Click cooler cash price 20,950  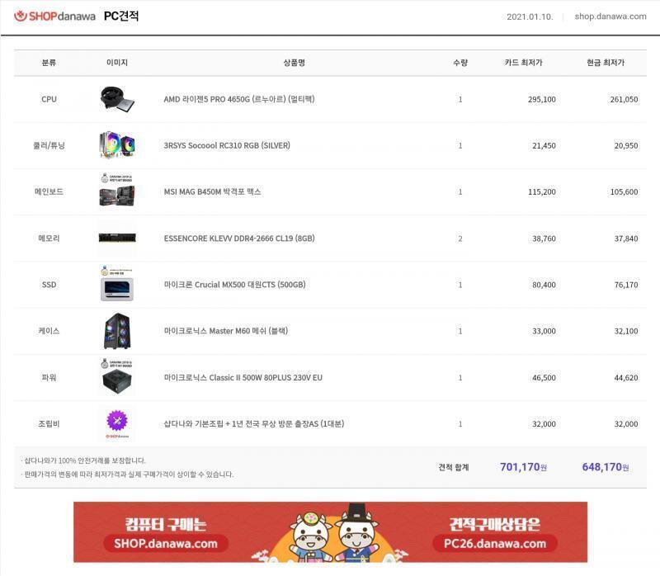626,146
